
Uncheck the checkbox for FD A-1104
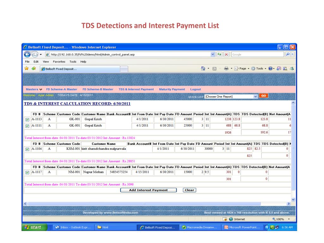[x=27, y=149]
